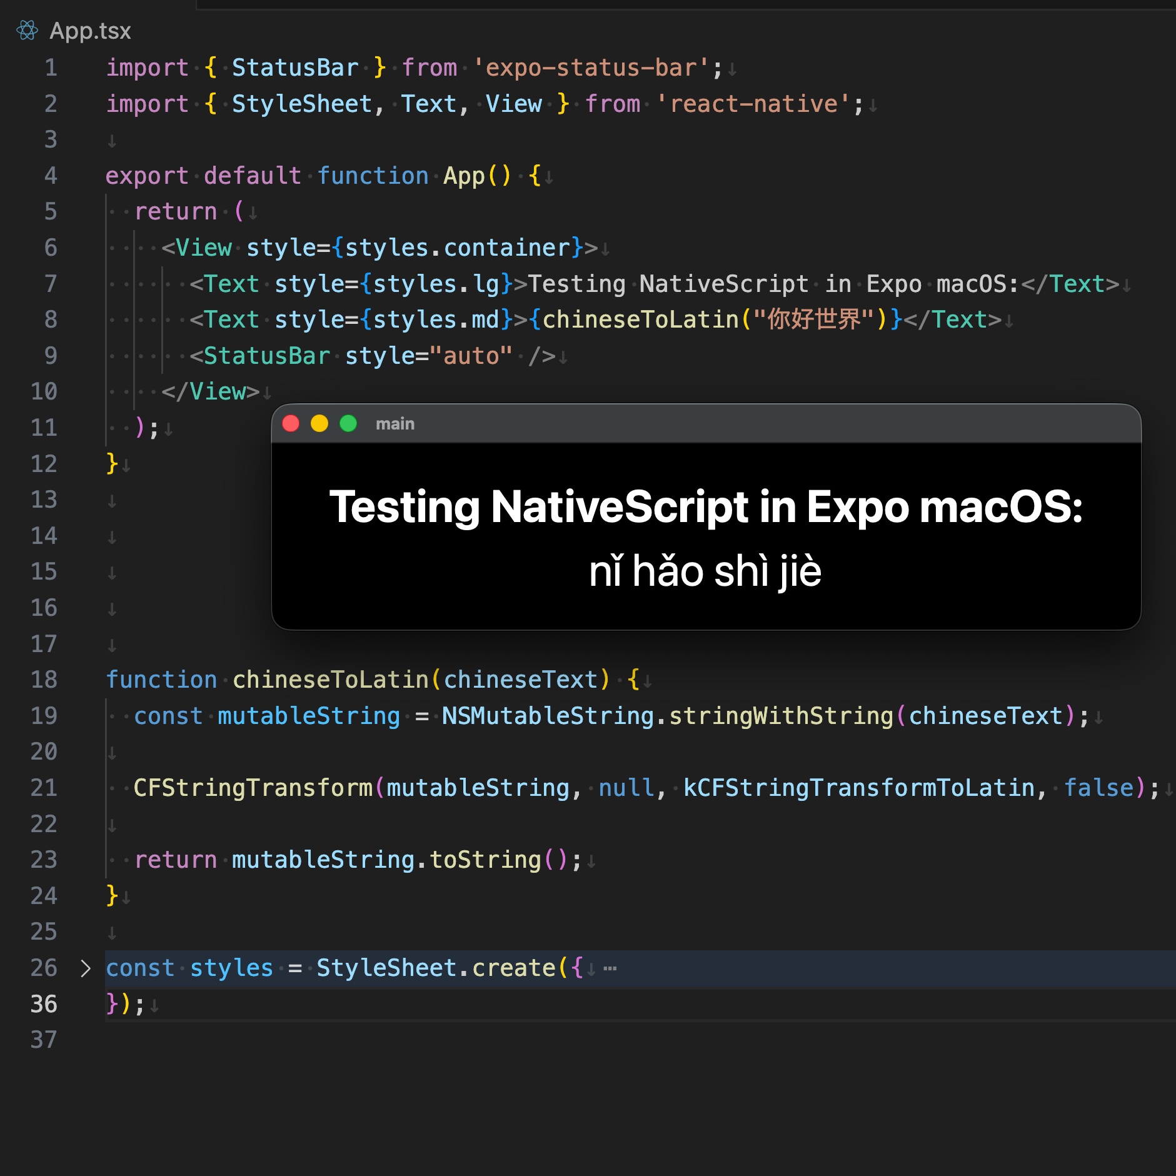Click NSMutableString on line 19

(x=548, y=716)
